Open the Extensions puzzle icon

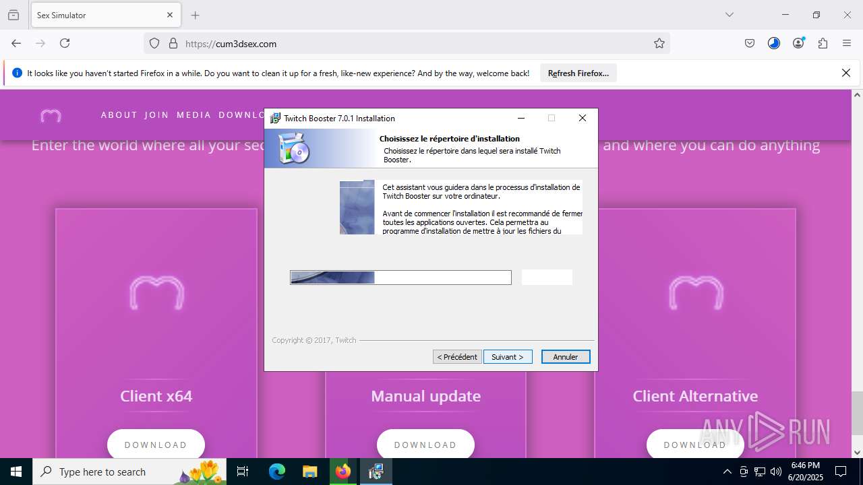[x=823, y=43]
